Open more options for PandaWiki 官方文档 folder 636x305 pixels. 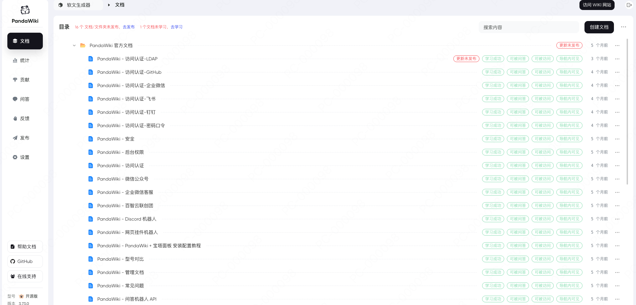617,45
